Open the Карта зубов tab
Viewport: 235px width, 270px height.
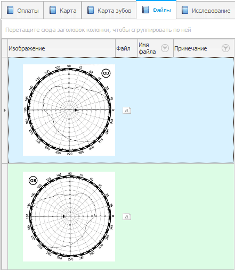click(109, 11)
